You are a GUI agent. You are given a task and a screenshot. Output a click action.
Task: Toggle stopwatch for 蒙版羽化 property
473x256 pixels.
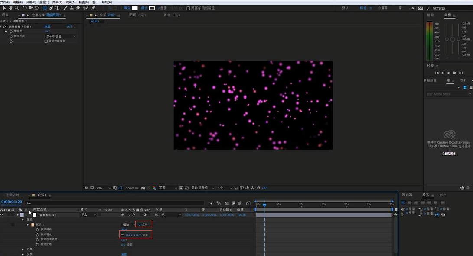[37, 234]
